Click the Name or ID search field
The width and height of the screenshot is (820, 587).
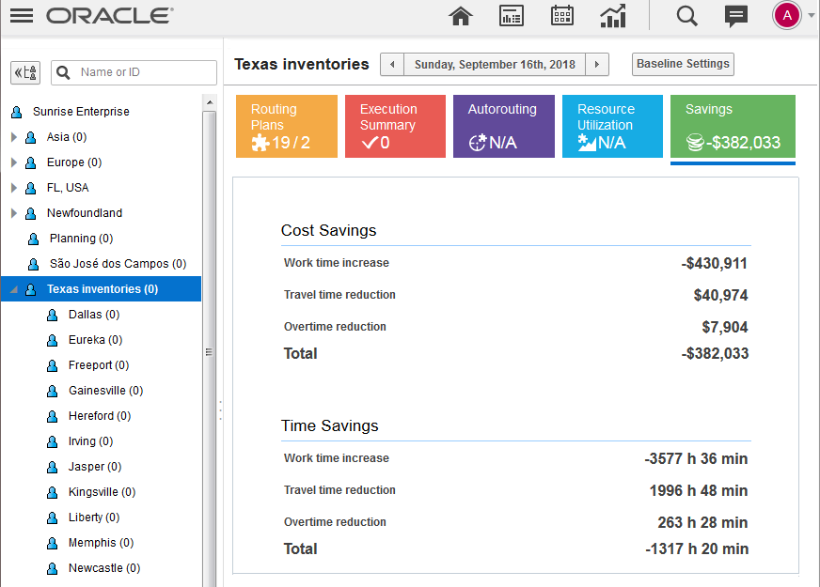[x=145, y=72]
